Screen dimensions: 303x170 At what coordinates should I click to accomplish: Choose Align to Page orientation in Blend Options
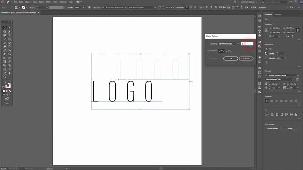221,51
